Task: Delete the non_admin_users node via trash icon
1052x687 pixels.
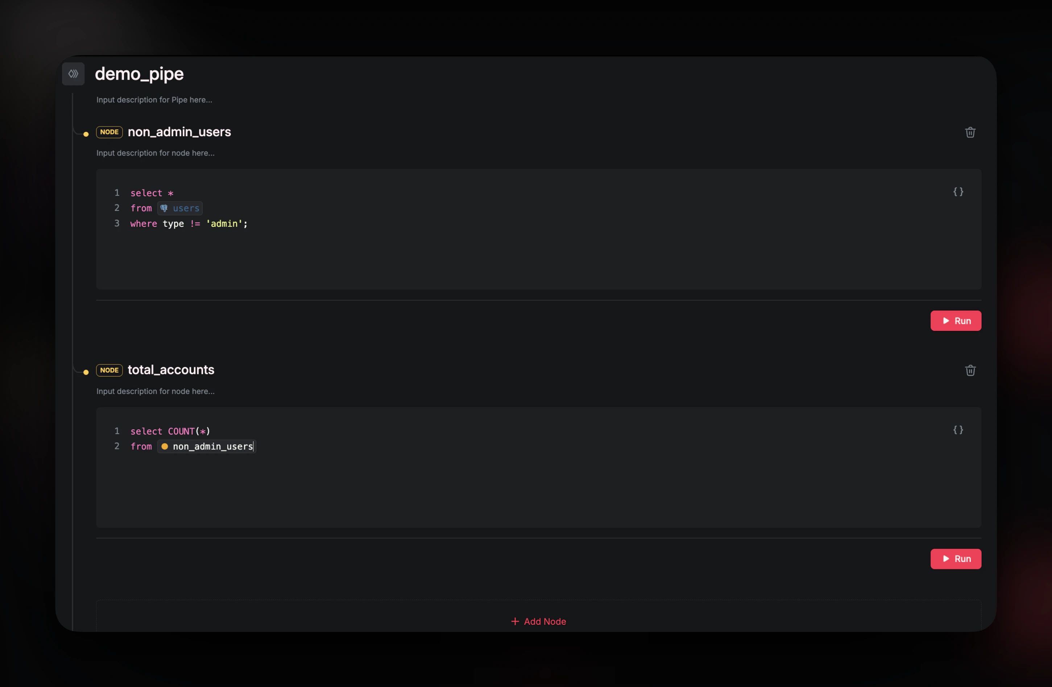Action: (x=971, y=132)
